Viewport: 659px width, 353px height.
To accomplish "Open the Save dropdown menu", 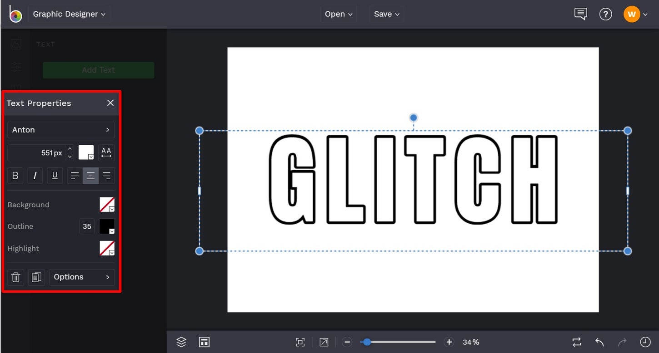I will 386,14.
